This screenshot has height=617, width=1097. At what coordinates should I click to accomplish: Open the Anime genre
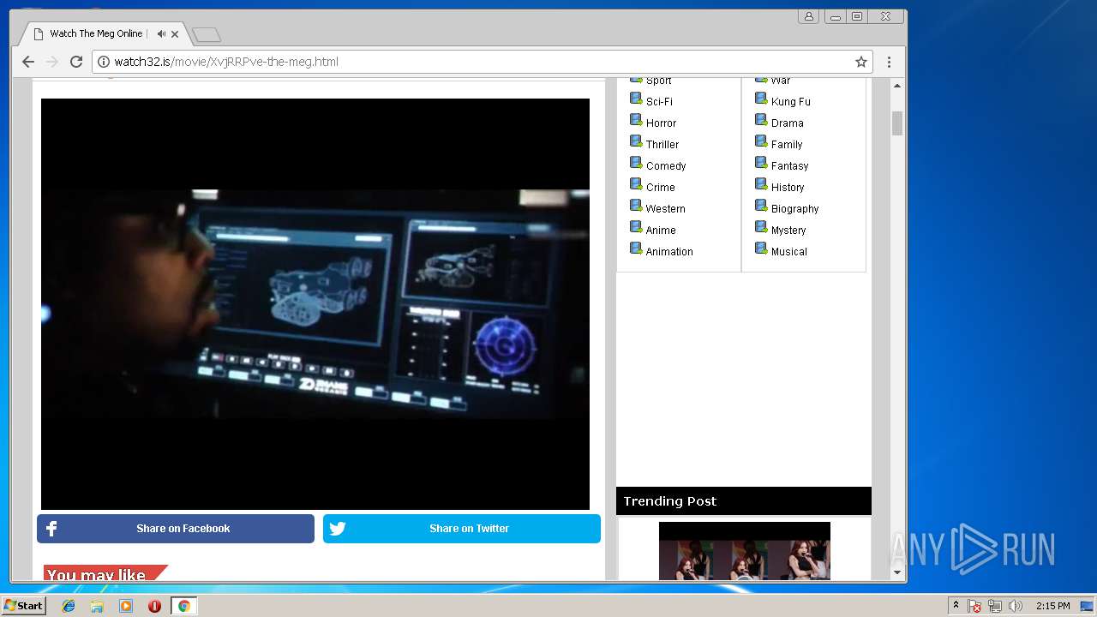tap(661, 230)
